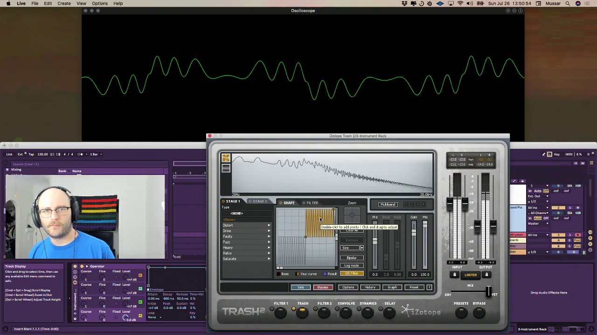
Task: Toggle the Bipolar button
Action: [x=352, y=258]
